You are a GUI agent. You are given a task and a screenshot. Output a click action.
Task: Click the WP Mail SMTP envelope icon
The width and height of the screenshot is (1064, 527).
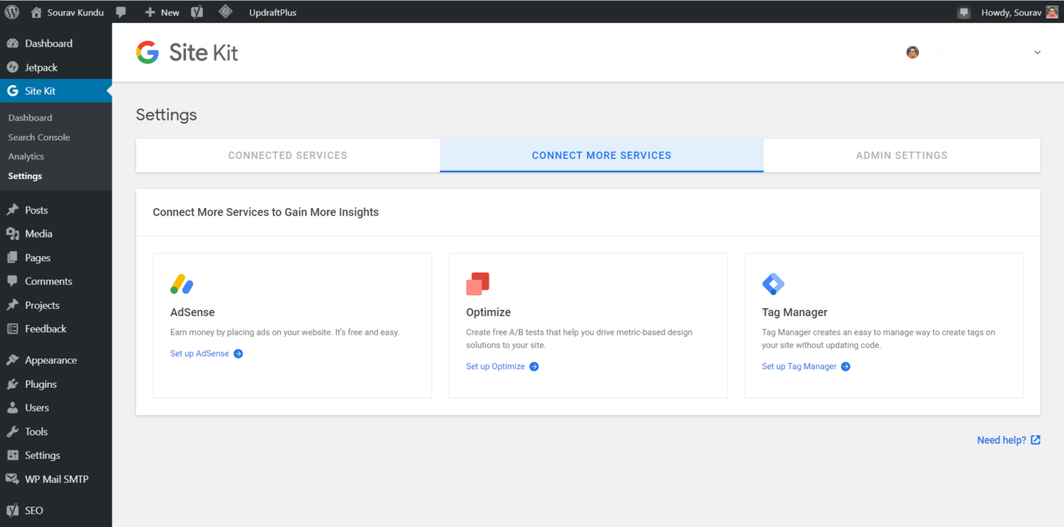point(12,479)
